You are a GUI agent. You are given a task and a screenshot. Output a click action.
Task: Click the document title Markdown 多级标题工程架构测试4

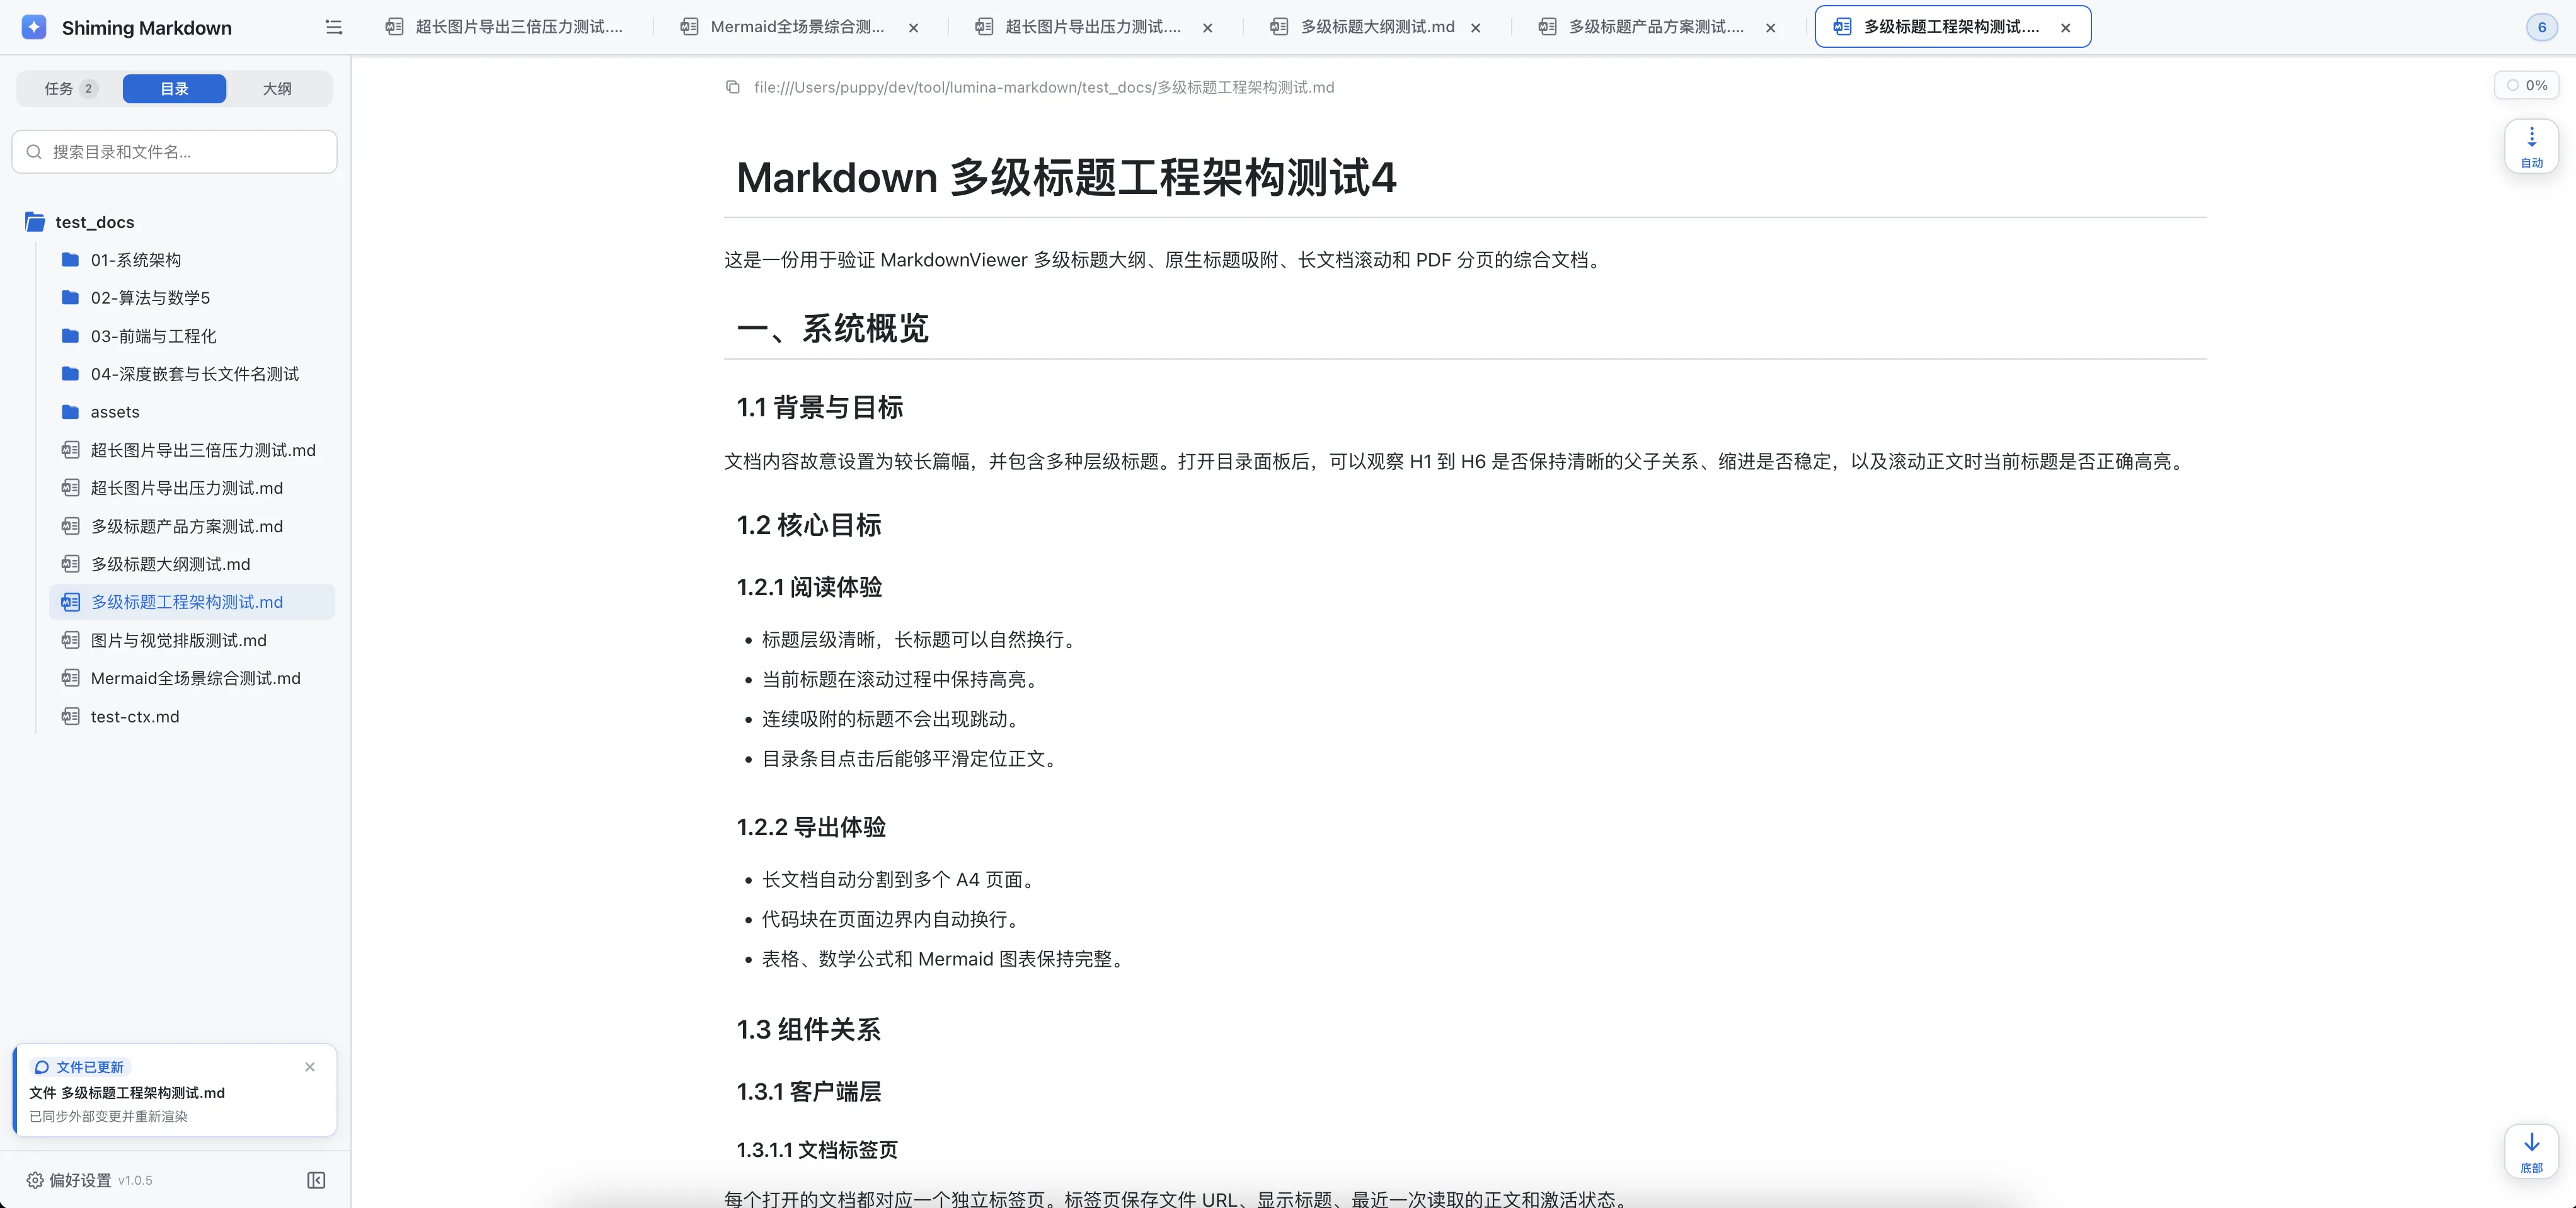(x=1066, y=177)
